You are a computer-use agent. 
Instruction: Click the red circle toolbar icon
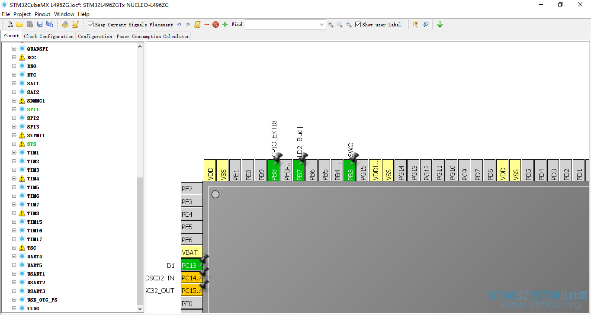tap(215, 25)
